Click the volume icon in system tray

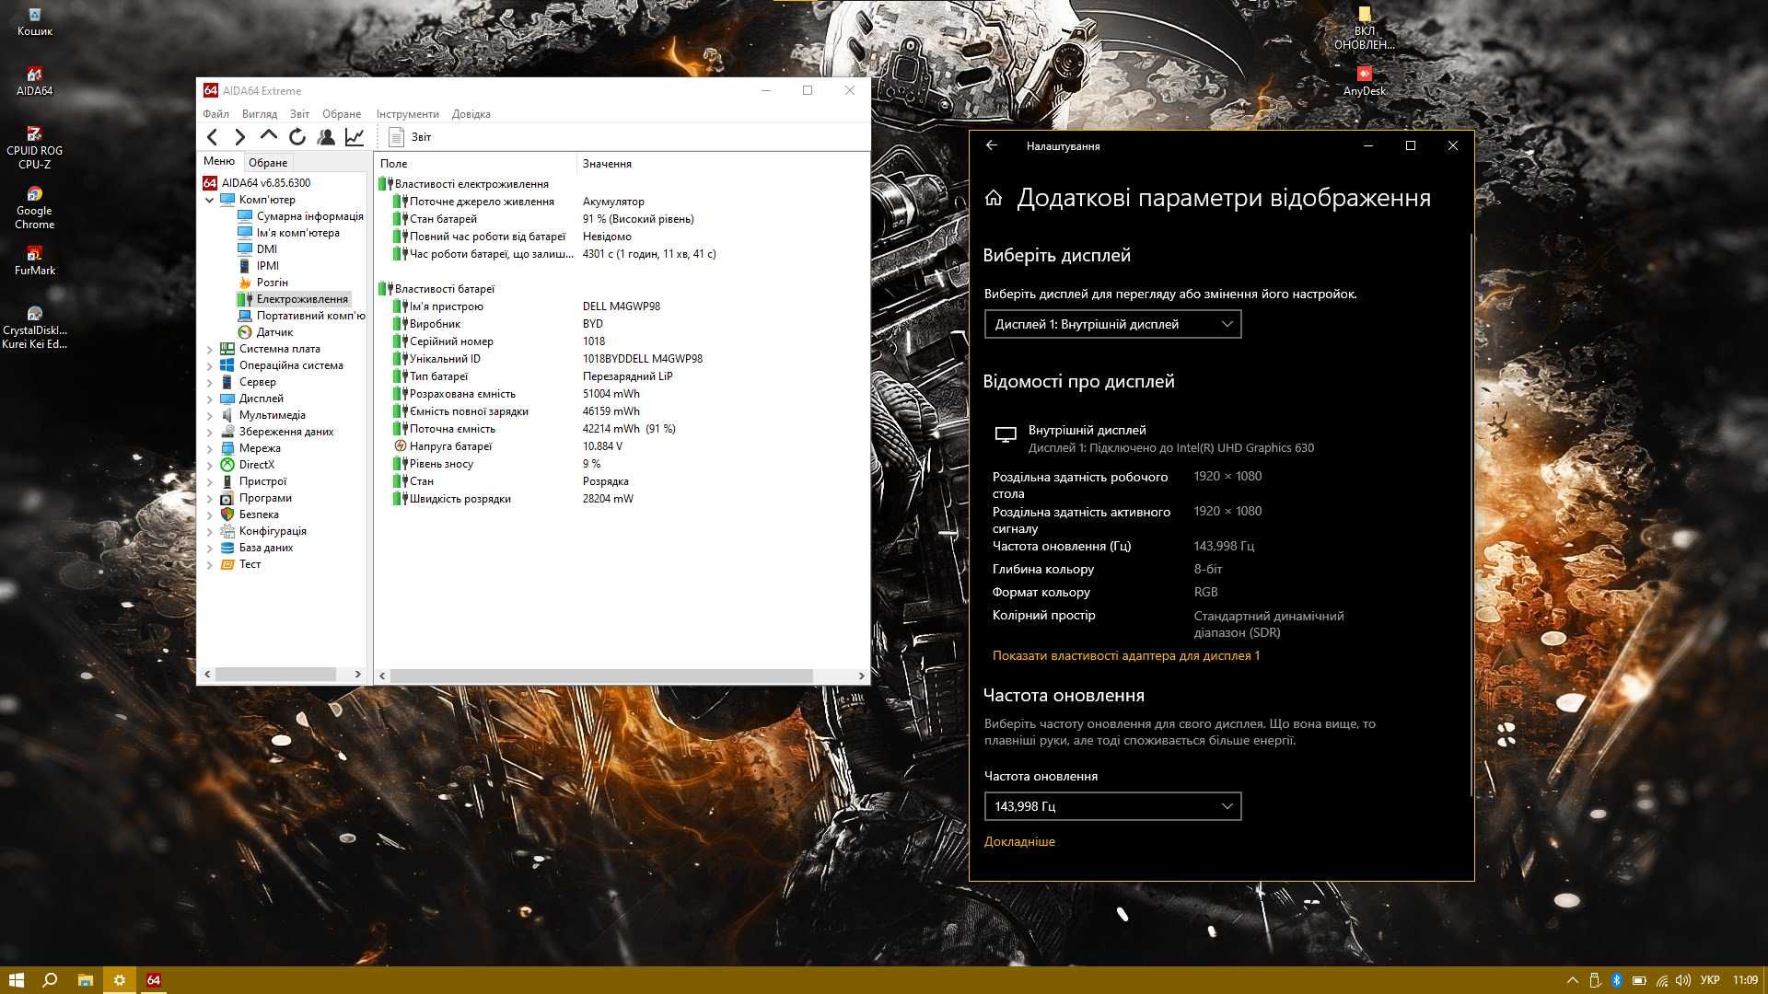pyautogui.click(x=1683, y=980)
